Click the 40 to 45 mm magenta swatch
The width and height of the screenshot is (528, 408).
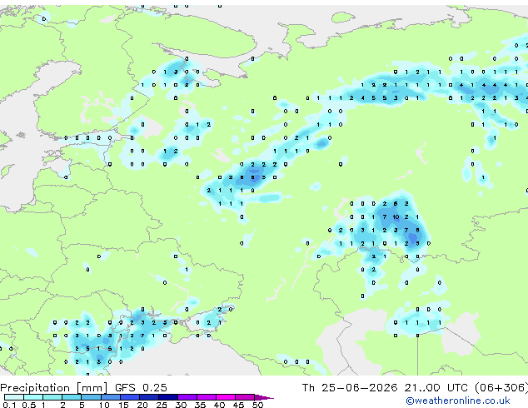point(226,397)
